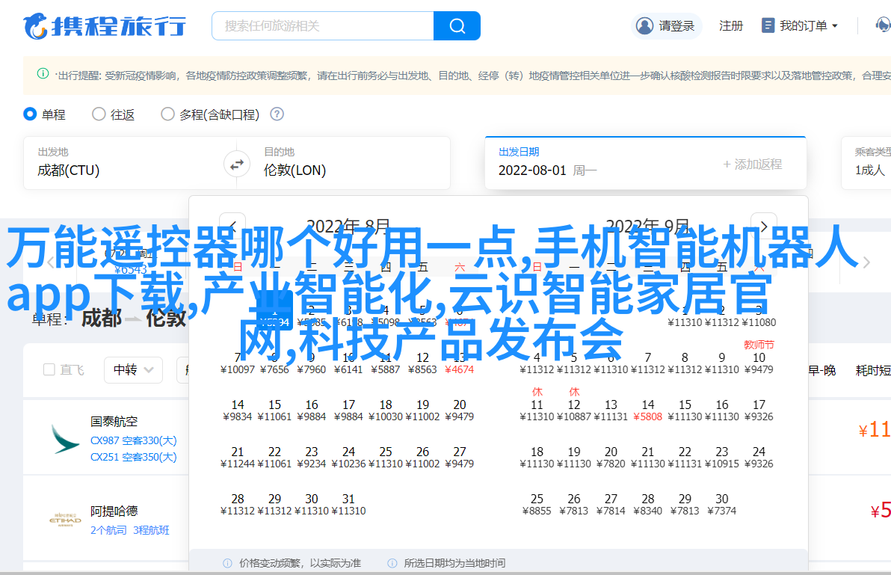Select August 20 in the calendar
Image resolution: width=891 pixels, height=575 pixels.
coord(459,411)
